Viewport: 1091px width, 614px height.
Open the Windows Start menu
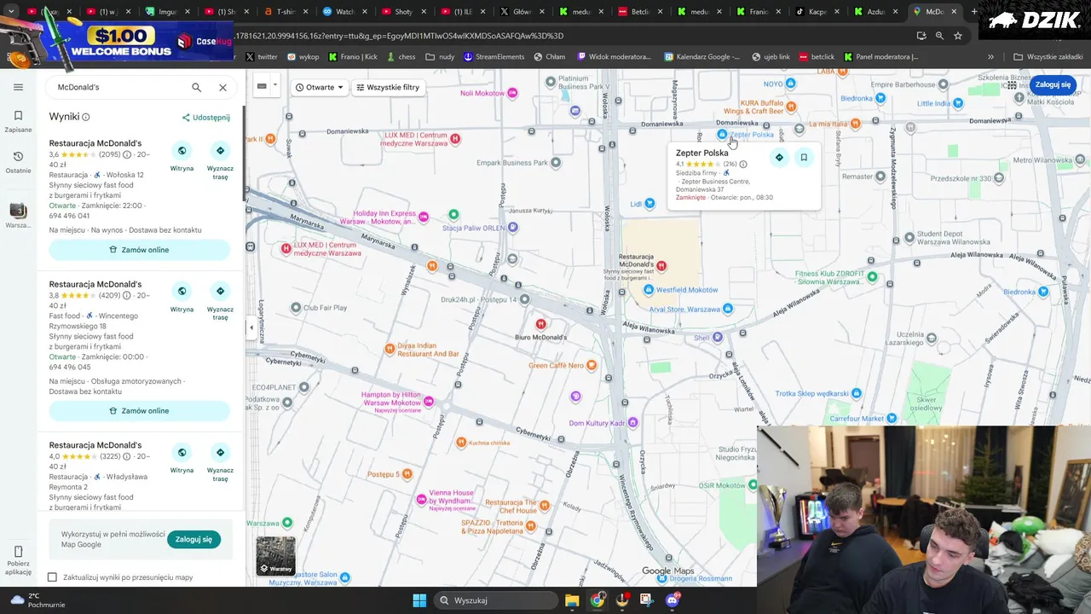(x=419, y=600)
